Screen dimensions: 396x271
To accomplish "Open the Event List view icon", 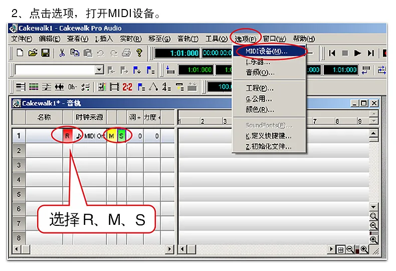I will (34, 87).
